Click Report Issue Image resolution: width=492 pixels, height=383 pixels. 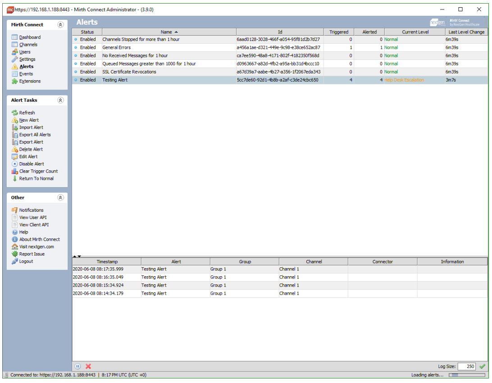(28, 254)
